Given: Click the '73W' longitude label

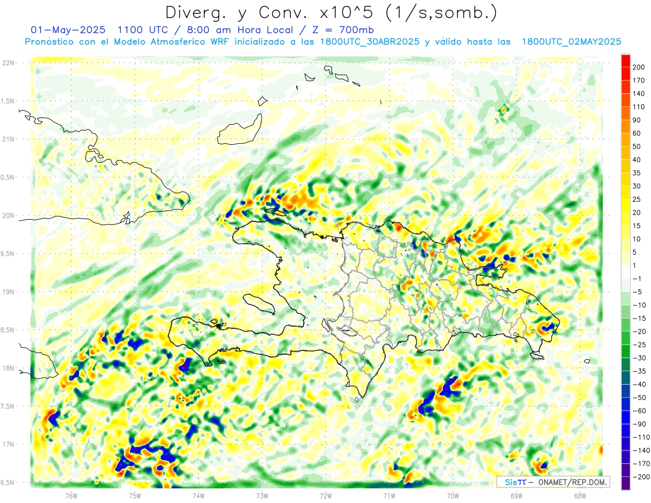Looking at the screenshot, I should (x=262, y=495).
